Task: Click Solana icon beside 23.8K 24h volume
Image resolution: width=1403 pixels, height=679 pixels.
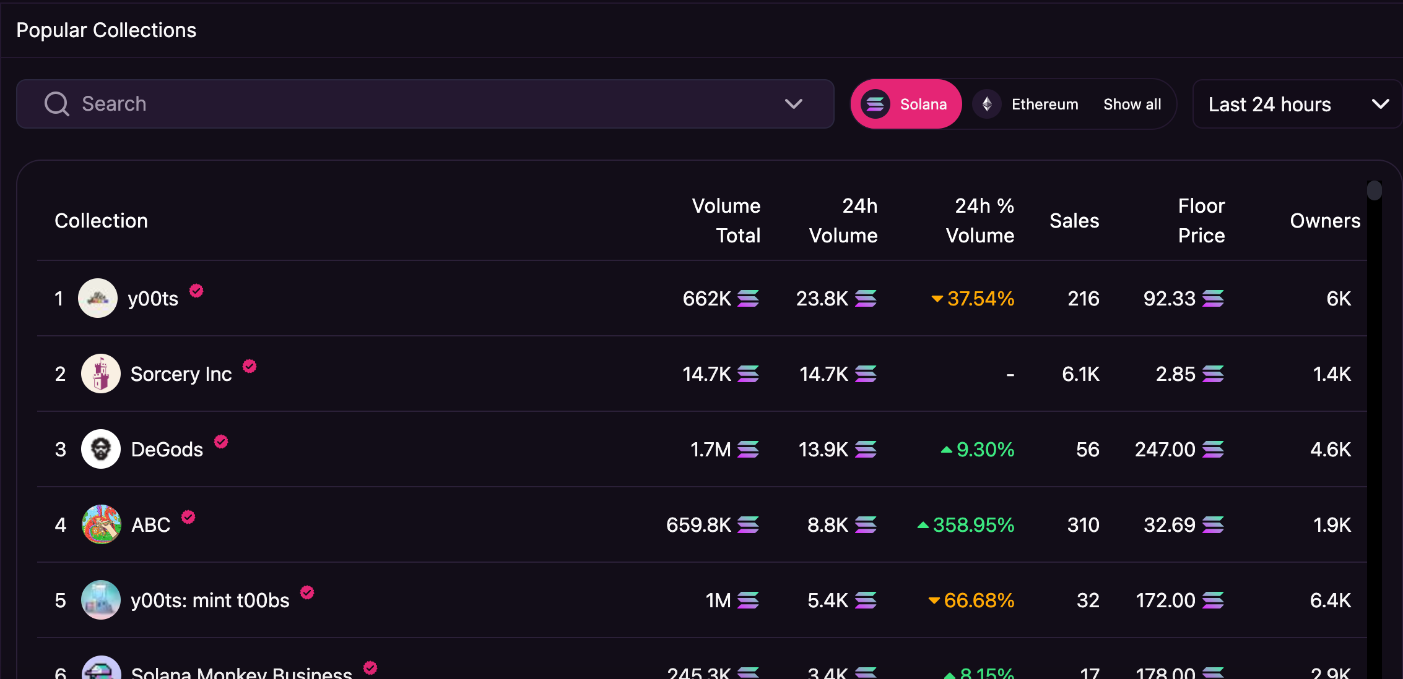Action: click(866, 299)
